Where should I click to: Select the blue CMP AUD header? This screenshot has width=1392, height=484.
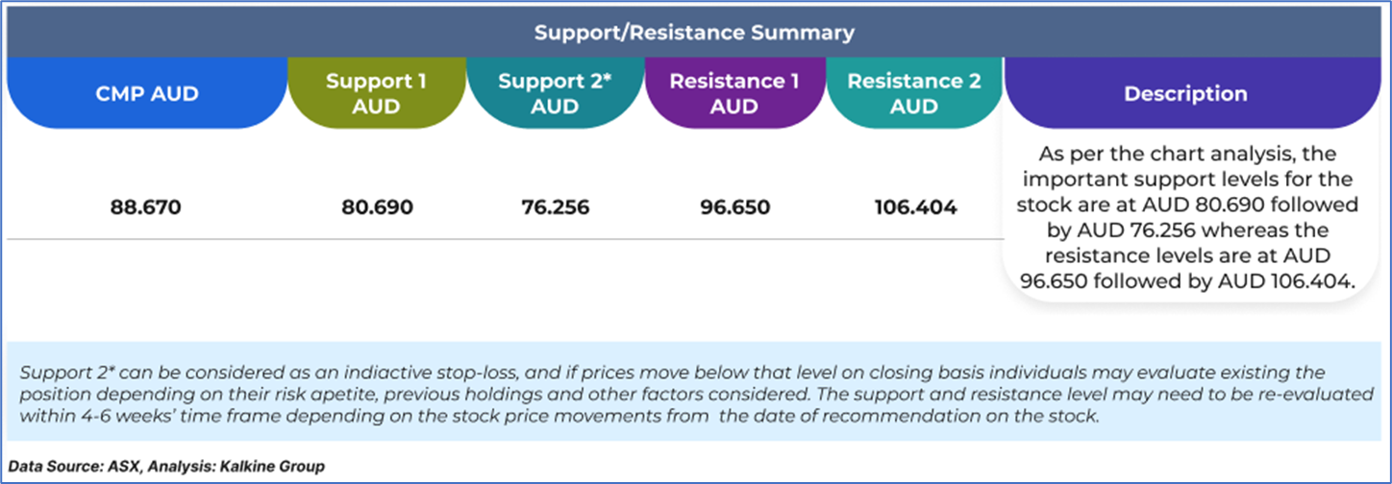tap(147, 94)
